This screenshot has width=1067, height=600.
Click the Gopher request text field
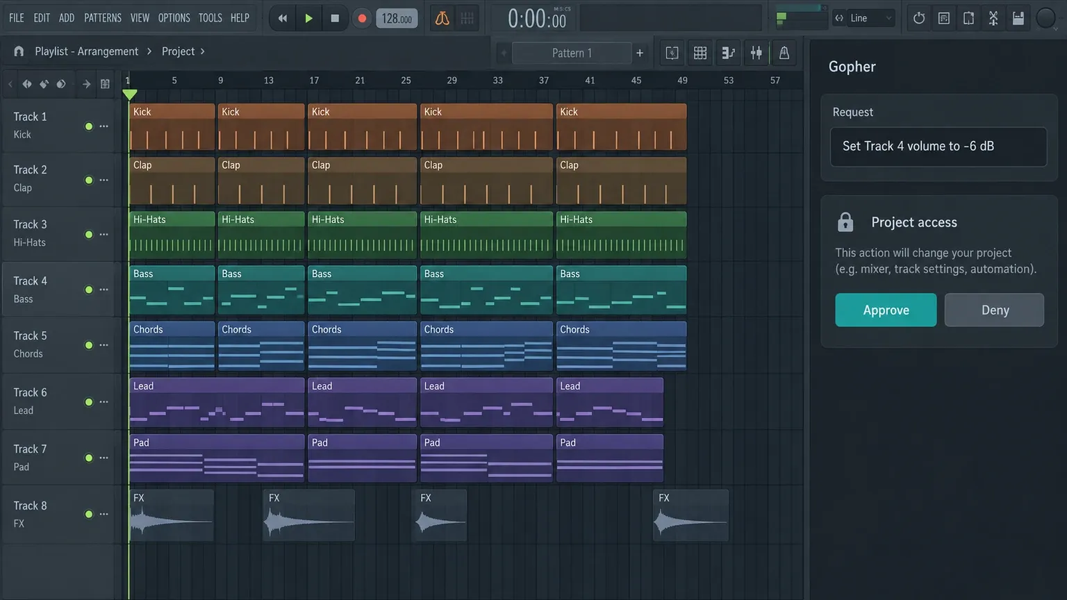click(938, 147)
